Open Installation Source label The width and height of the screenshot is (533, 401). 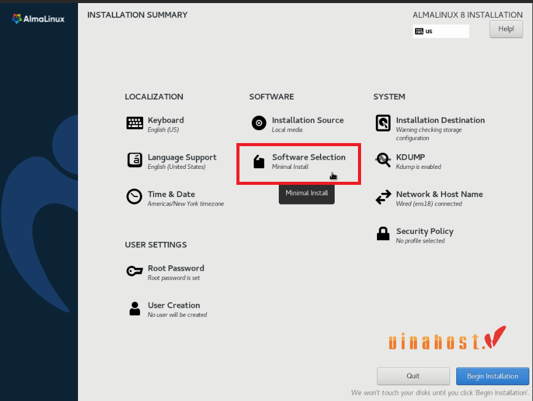tap(308, 120)
